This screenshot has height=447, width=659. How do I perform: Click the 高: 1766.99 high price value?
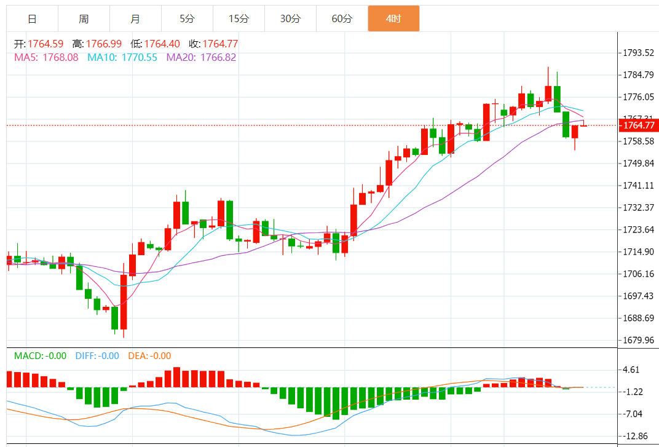97,44
